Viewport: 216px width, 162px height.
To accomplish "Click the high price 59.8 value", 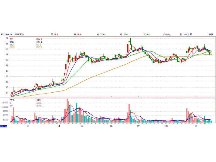I will (79, 35).
